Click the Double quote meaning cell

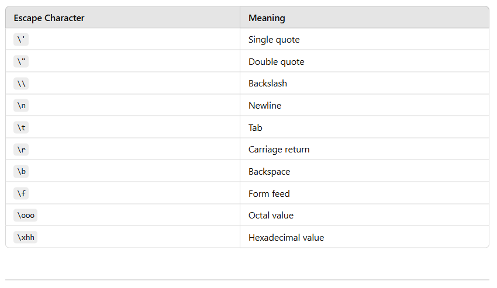tap(364, 61)
